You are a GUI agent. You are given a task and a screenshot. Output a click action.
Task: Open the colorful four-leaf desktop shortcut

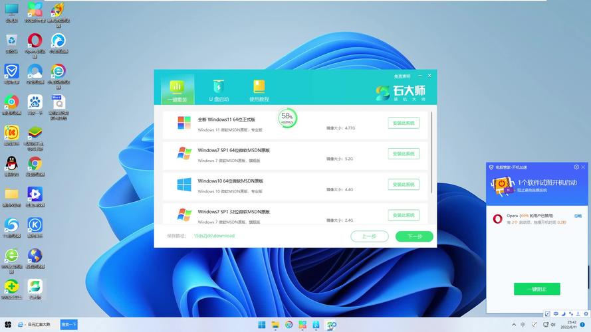click(x=35, y=13)
